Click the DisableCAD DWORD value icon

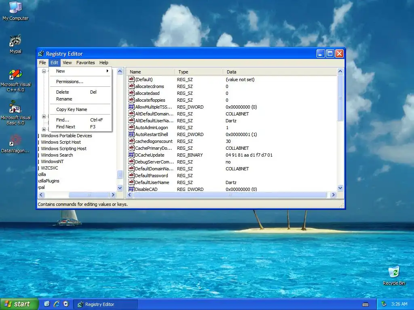pos(131,189)
